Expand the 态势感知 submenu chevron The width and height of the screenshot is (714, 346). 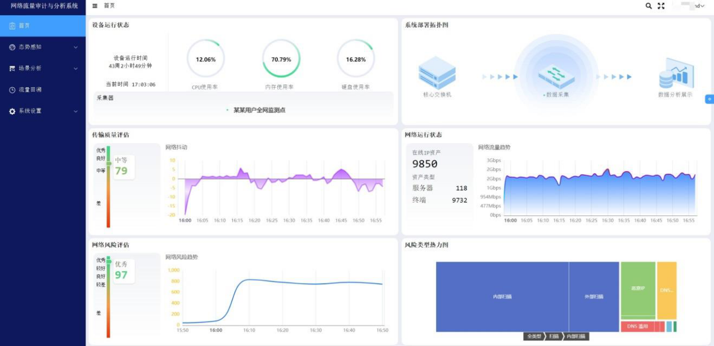click(76, 47)
